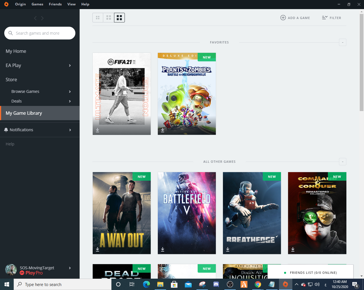This screenshot has width=364, height=290.
Task: Focus the Windows Type here to search box
Action: pyautogui.click(x=63, y=284)
